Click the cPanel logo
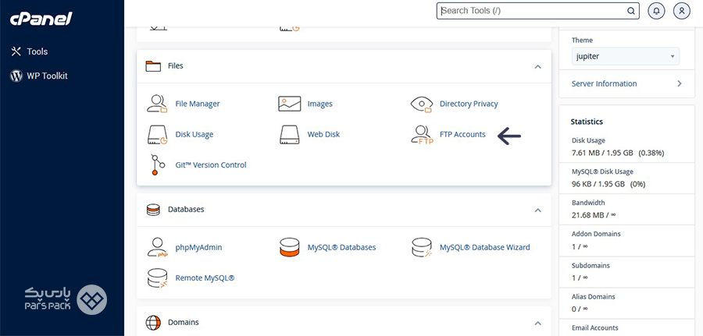 [41, 19]
